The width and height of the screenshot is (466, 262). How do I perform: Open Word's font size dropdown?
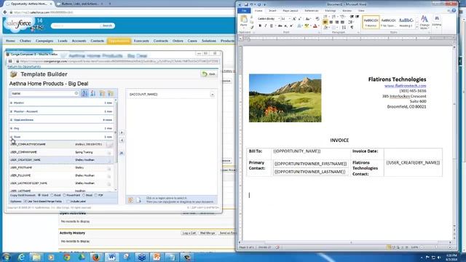point(290,19)
